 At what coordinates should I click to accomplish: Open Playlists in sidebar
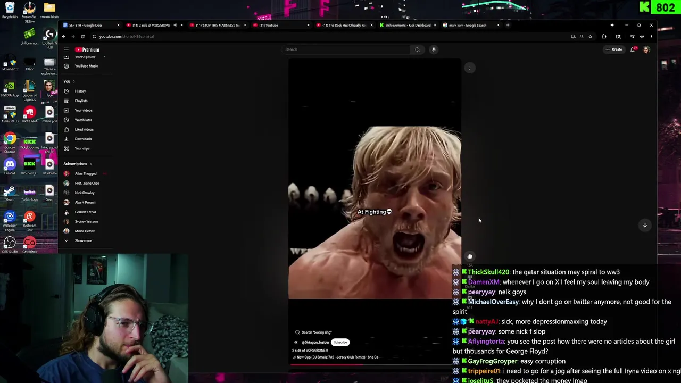tap(81, 101)
